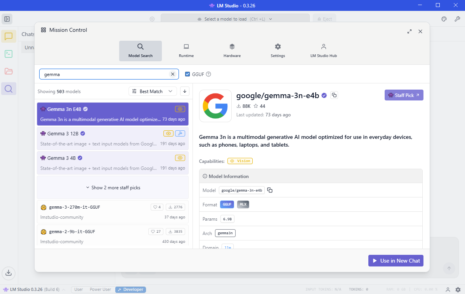Click the Staff Pick link button
The width and height of the screenshot is (465, 294).
(x=404, y=95)
